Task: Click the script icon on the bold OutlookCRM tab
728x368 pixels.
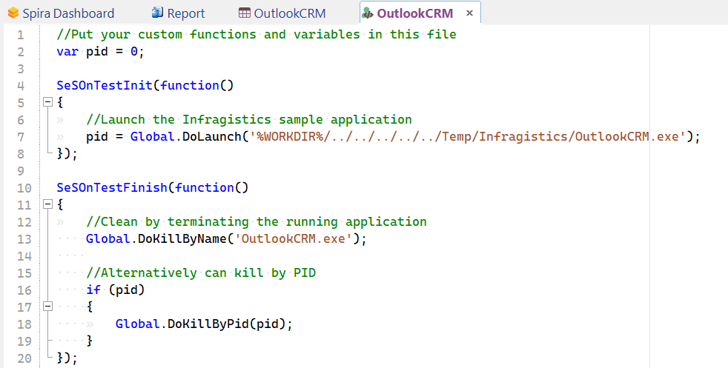Action: [367, 13]
